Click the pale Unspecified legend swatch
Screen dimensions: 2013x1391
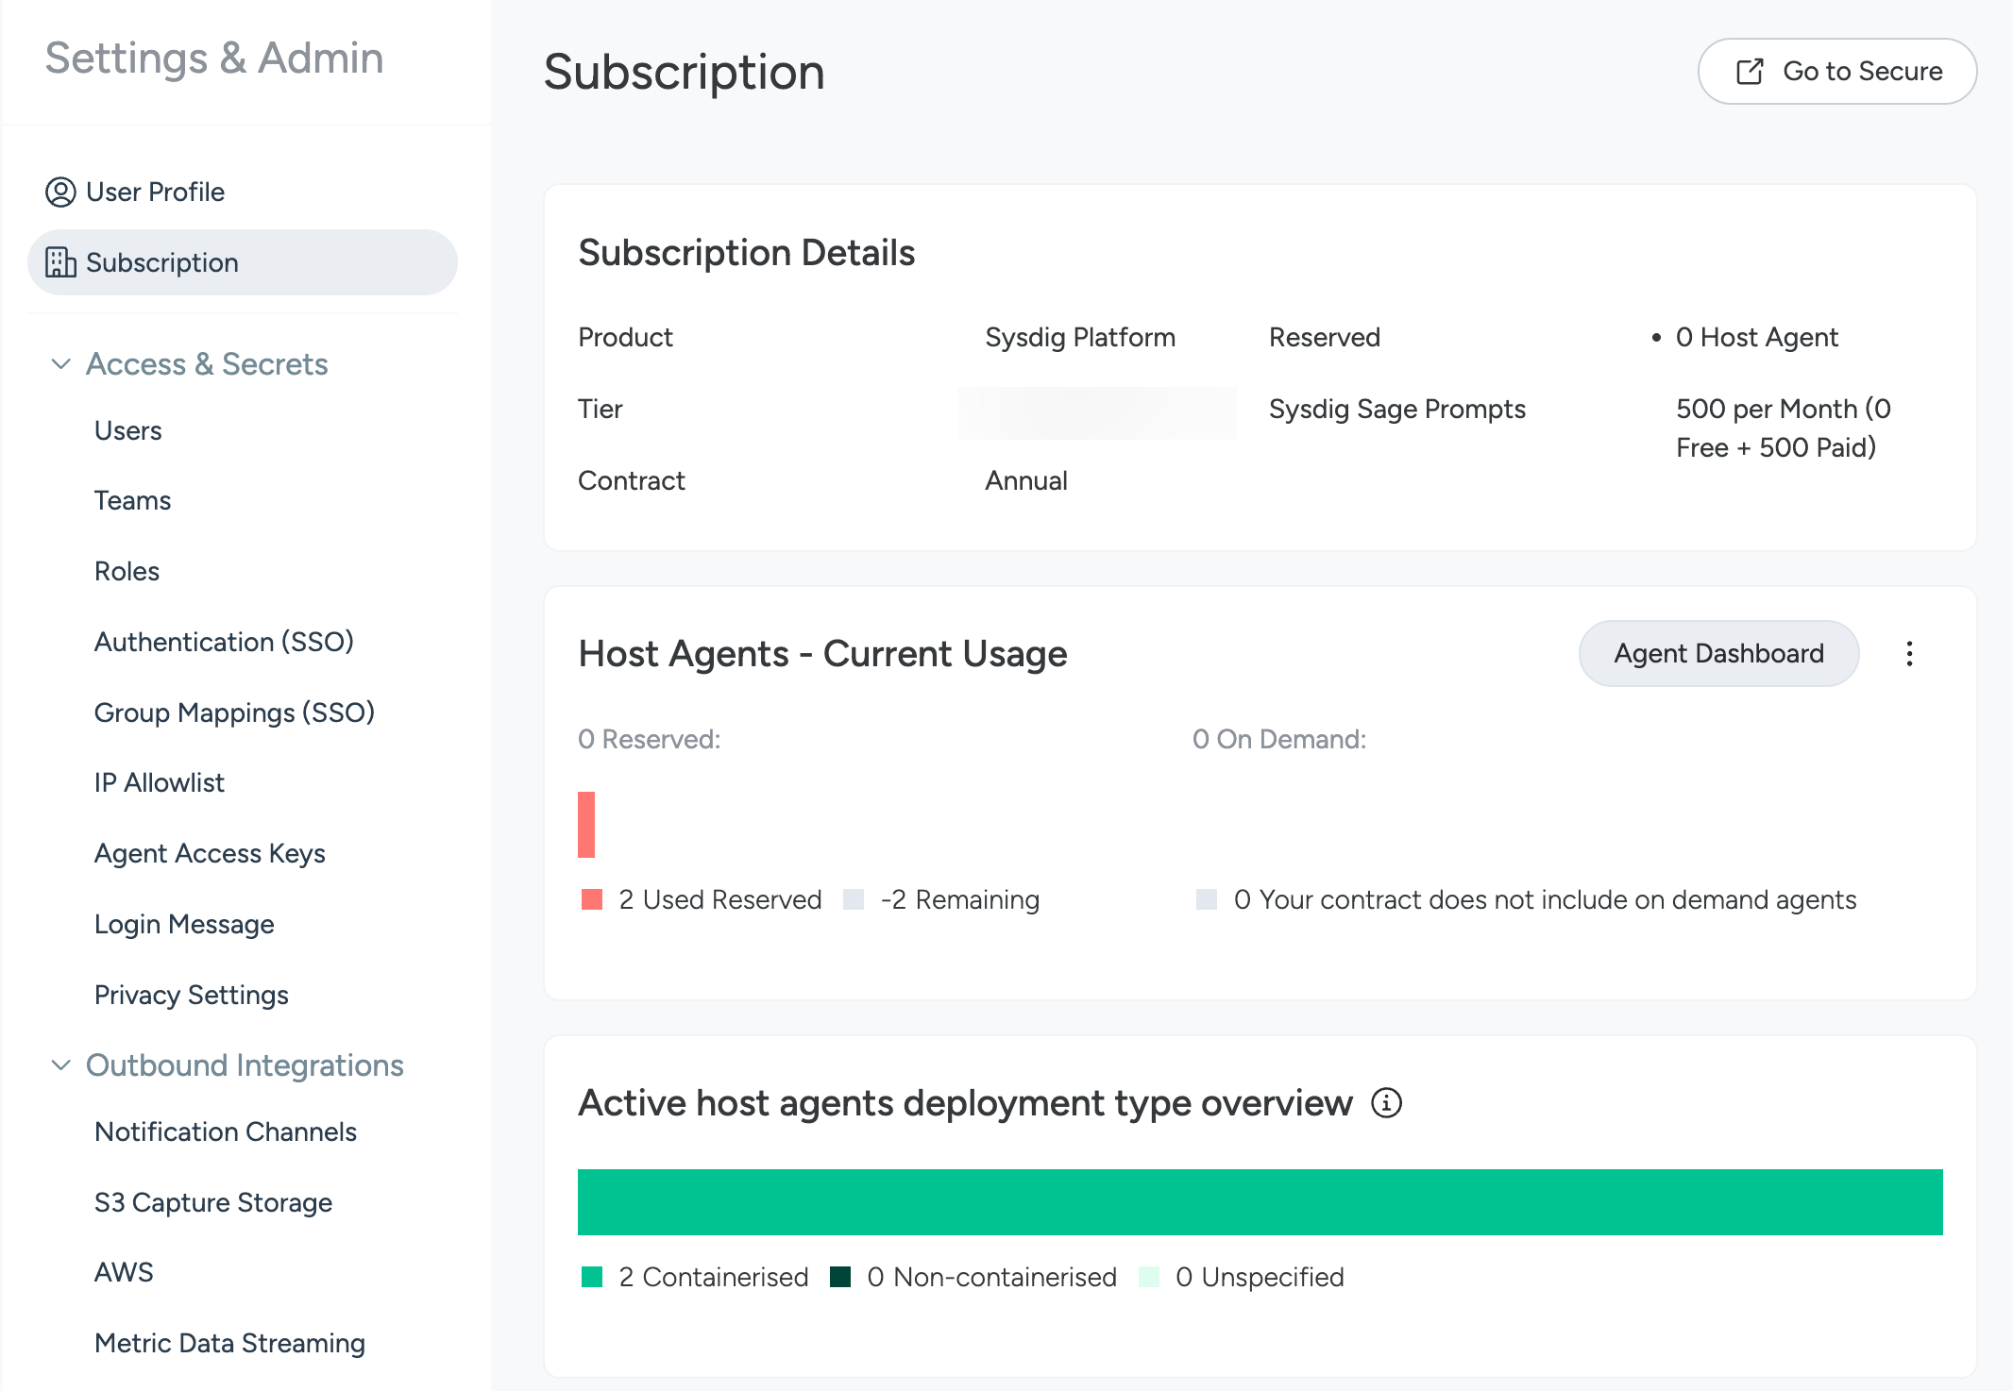(x=1149, y=1277)
